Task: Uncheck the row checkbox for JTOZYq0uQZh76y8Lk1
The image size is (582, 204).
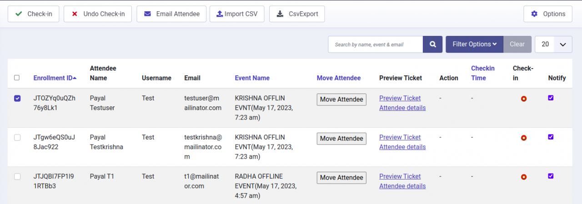Action: [x=17, y=99]
